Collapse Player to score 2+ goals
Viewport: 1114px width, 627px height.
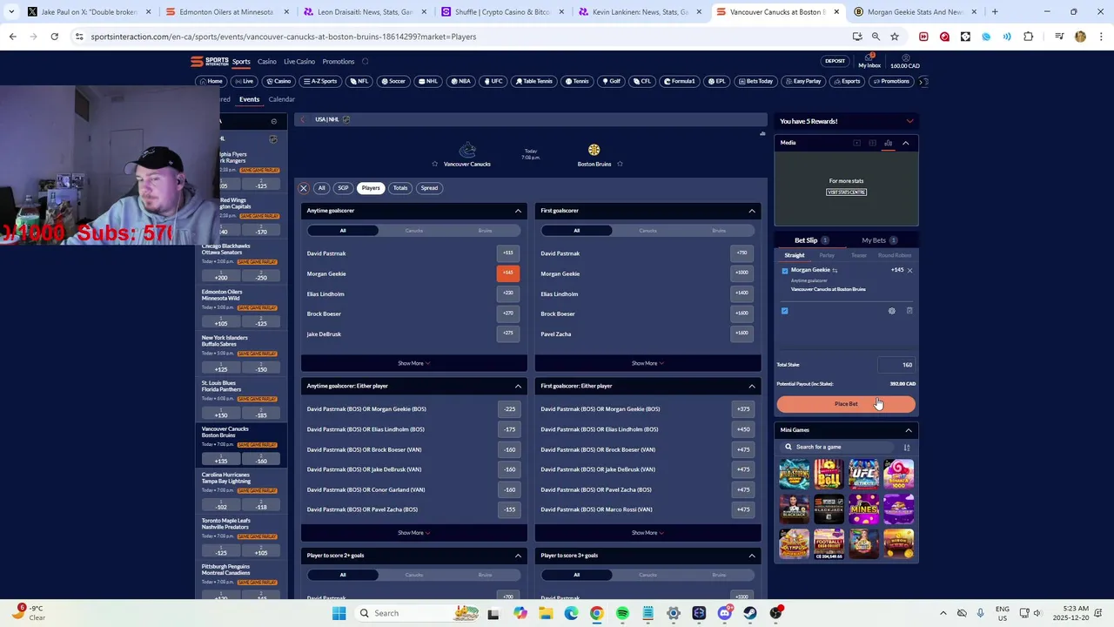[x=518, y=556]
